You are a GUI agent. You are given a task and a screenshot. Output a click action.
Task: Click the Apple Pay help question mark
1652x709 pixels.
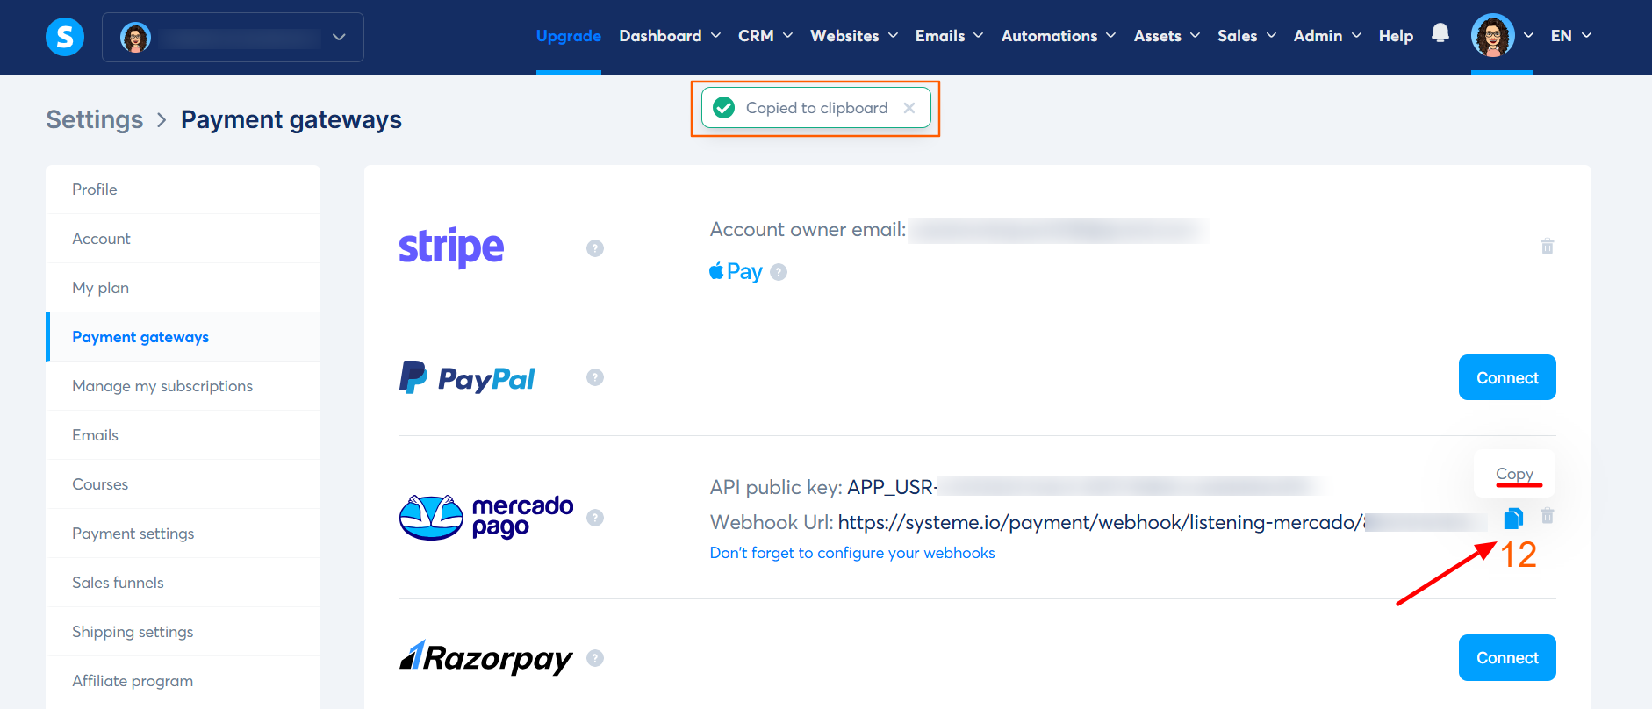point(779,272)
